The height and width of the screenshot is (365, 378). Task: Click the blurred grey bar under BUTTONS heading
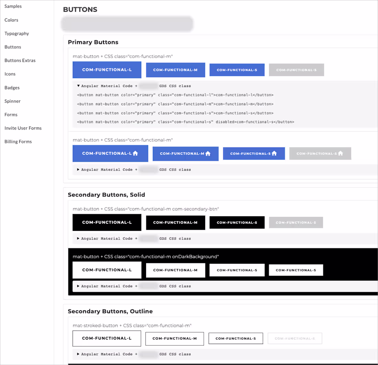coord(127,24)
